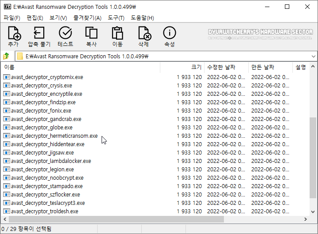Sort by the 이름 column header
Image resolution: width=318 pixels, height=234 pixels.
[x=81, y=67]
